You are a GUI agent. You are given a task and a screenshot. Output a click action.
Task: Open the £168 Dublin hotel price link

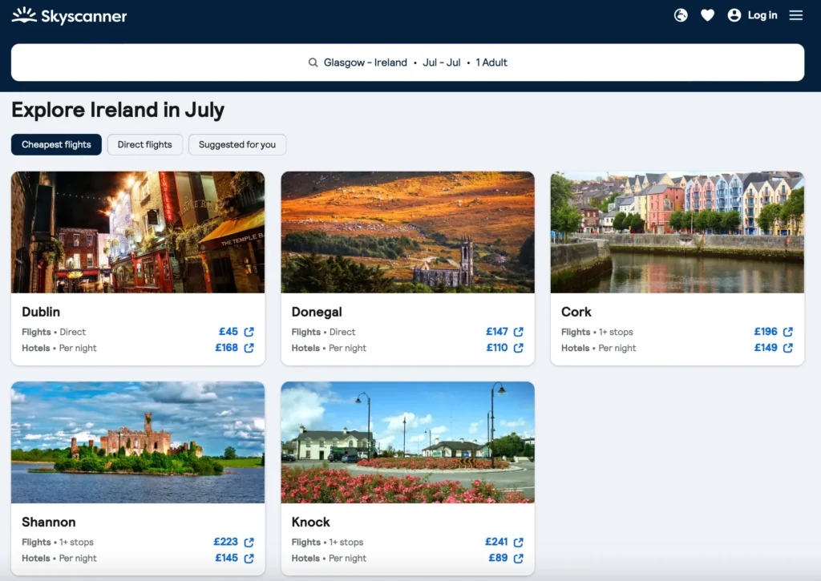(x=228, y=348)
